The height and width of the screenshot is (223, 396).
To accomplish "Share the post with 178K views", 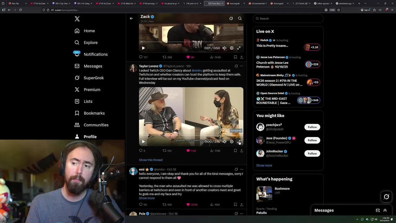I will tap(242, 151).
